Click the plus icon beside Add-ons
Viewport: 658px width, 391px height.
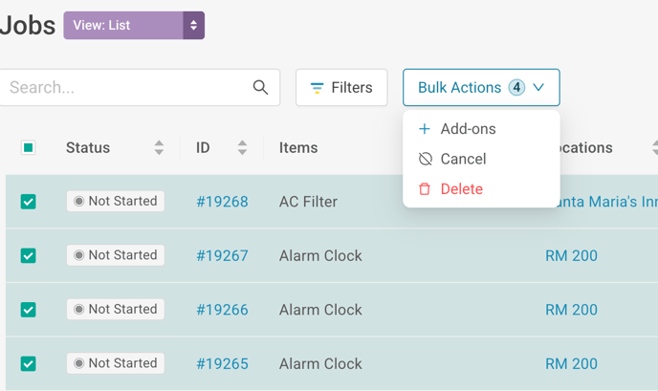425,129
